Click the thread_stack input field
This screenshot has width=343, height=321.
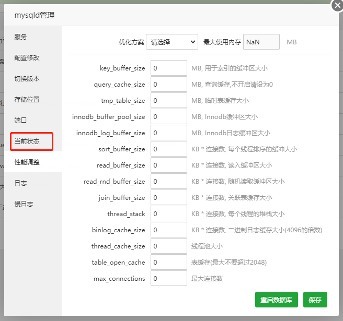pyautogui.click(x=169, y=213)
